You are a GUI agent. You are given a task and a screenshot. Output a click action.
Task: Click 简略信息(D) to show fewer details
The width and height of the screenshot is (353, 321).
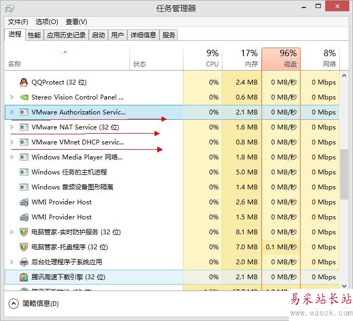pos(40,304)
